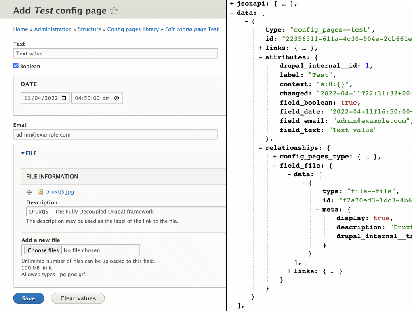Click the "config_pages--test" type value
Screen dimensions: 412x311
[x=330, y=29]
